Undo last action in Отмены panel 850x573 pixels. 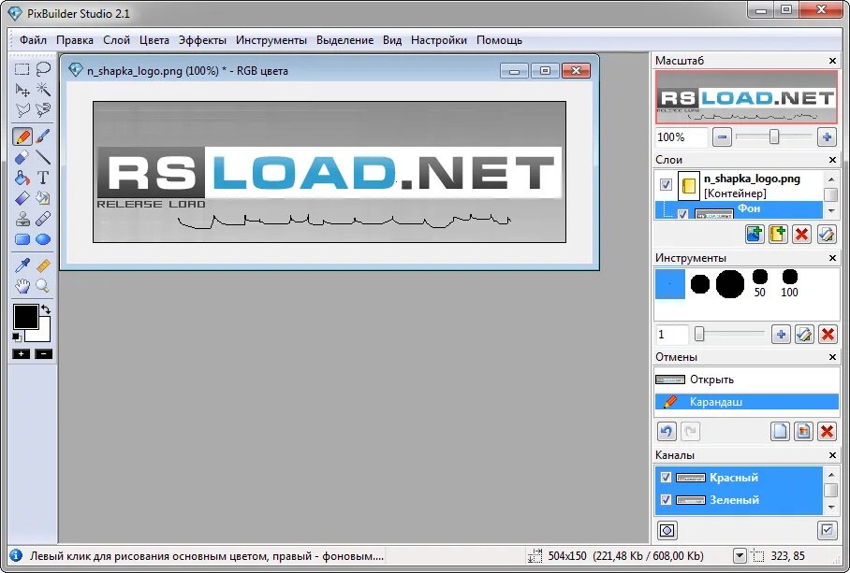coord(667,431)
